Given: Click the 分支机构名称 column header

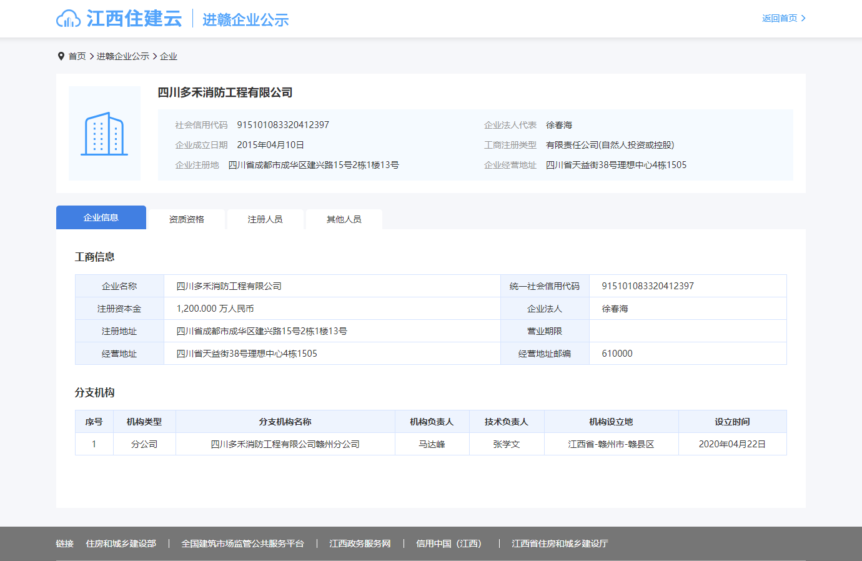Looking at the screenshot, I should pos(285,422).
